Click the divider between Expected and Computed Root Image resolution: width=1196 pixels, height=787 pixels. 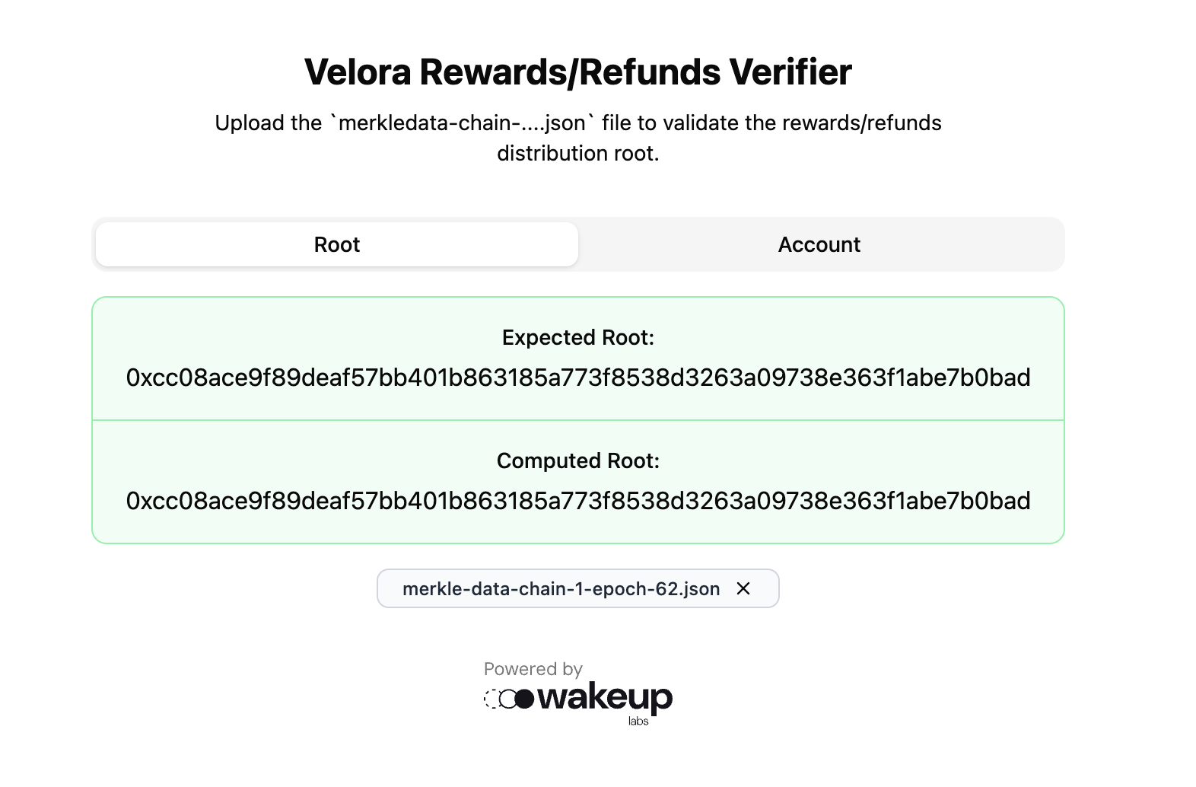point(578,420)
